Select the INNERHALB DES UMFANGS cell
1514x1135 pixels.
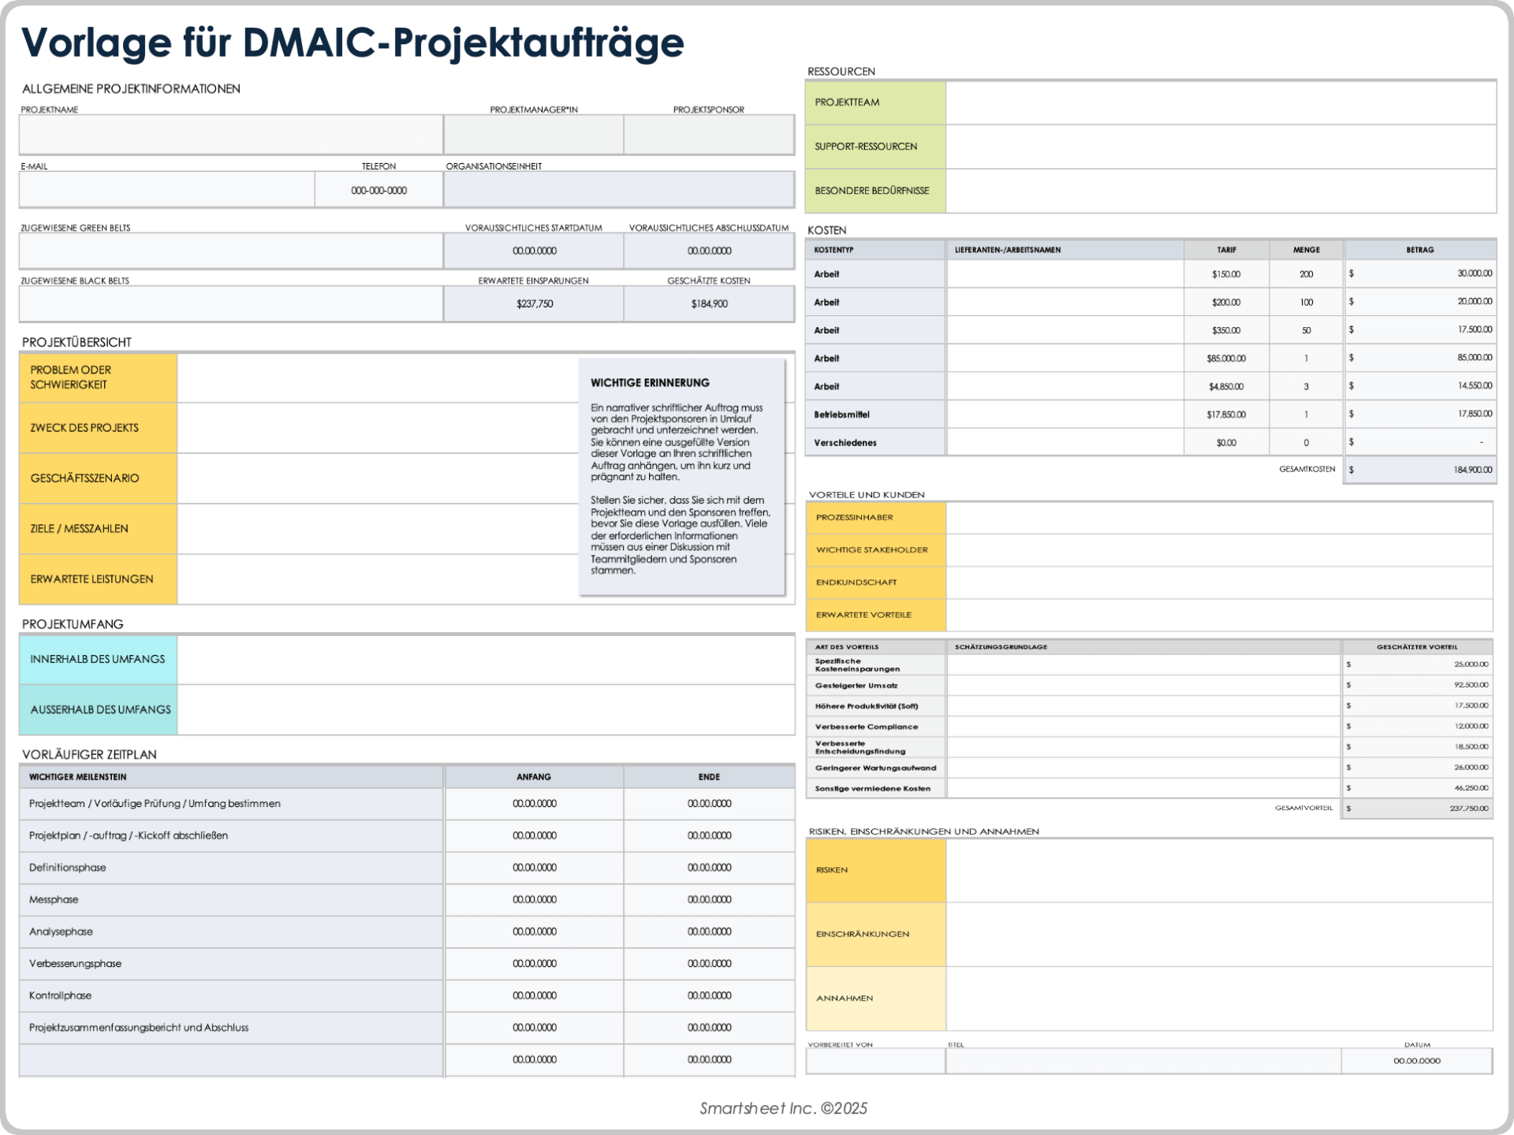[98, 659]
